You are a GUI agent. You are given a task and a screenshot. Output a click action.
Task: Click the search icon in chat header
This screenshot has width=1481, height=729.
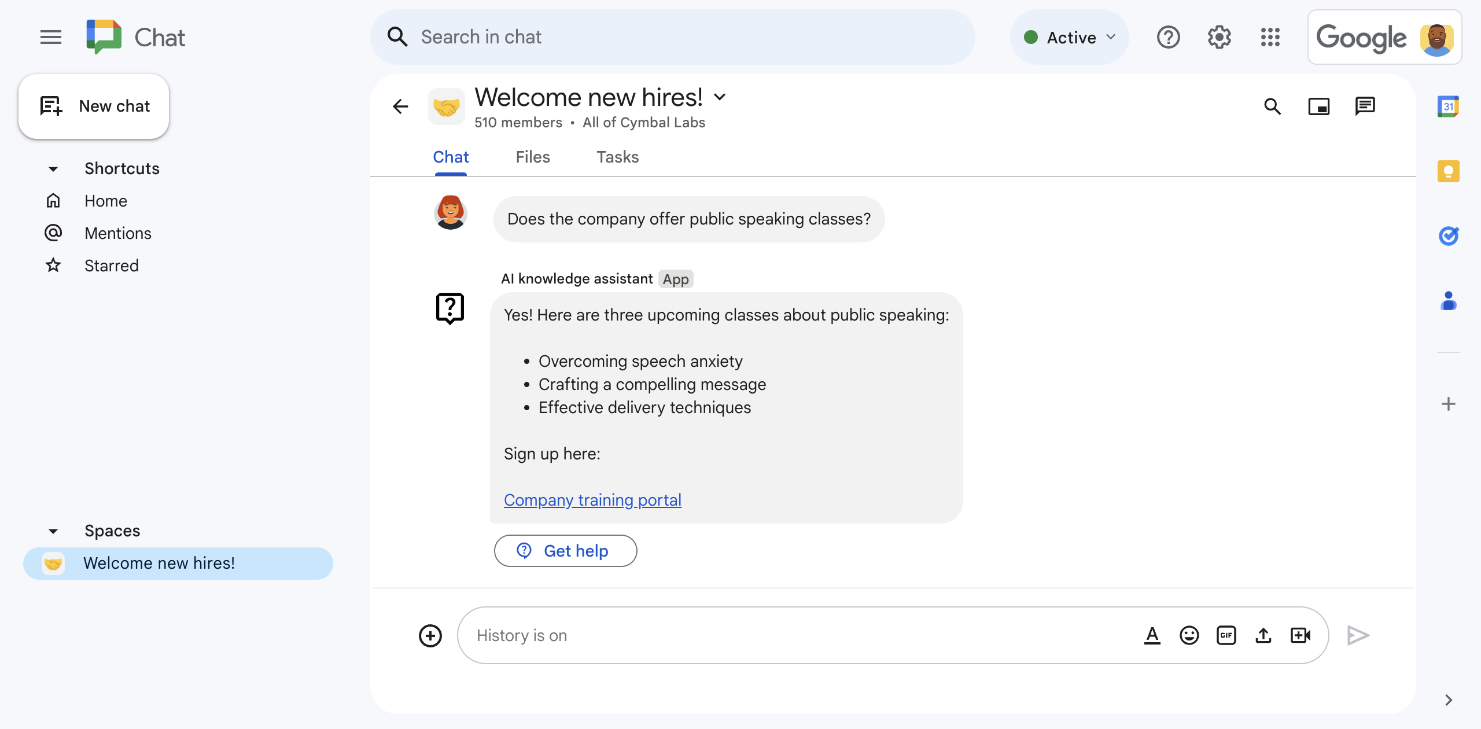point(1273,105)
